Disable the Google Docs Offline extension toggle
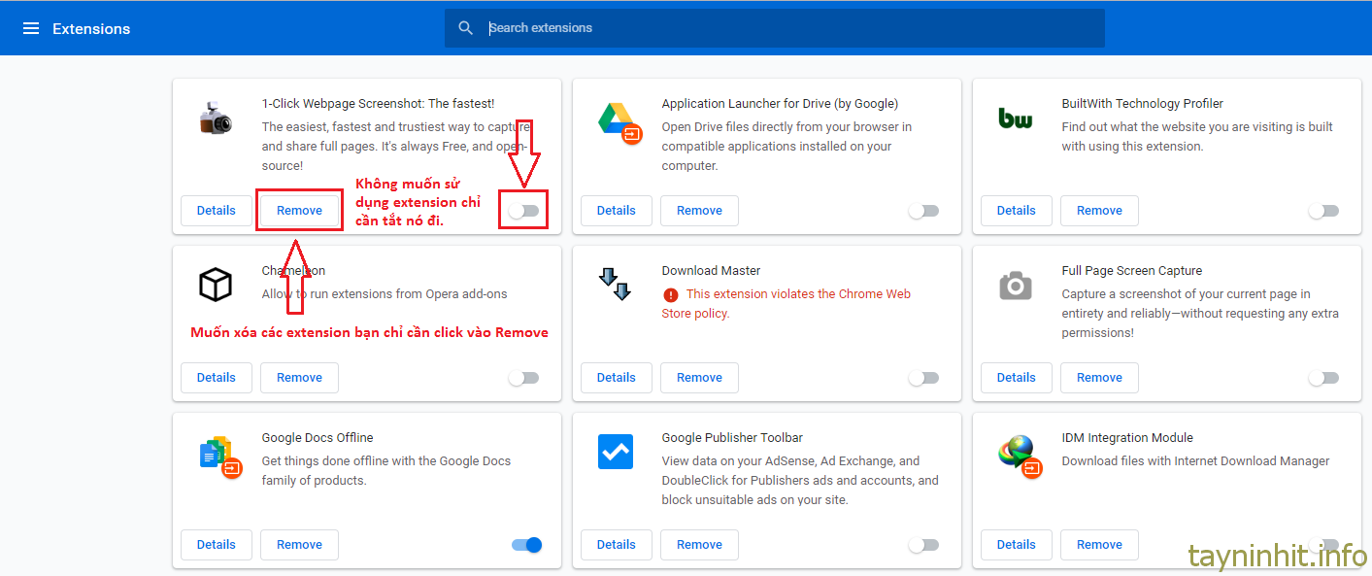This screenshot has height=576, width=1372. 526,545
